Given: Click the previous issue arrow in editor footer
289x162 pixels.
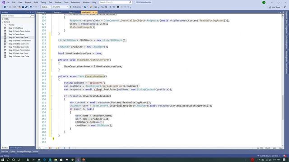Looking at the screenshot, I should click(x=65, y=148).
